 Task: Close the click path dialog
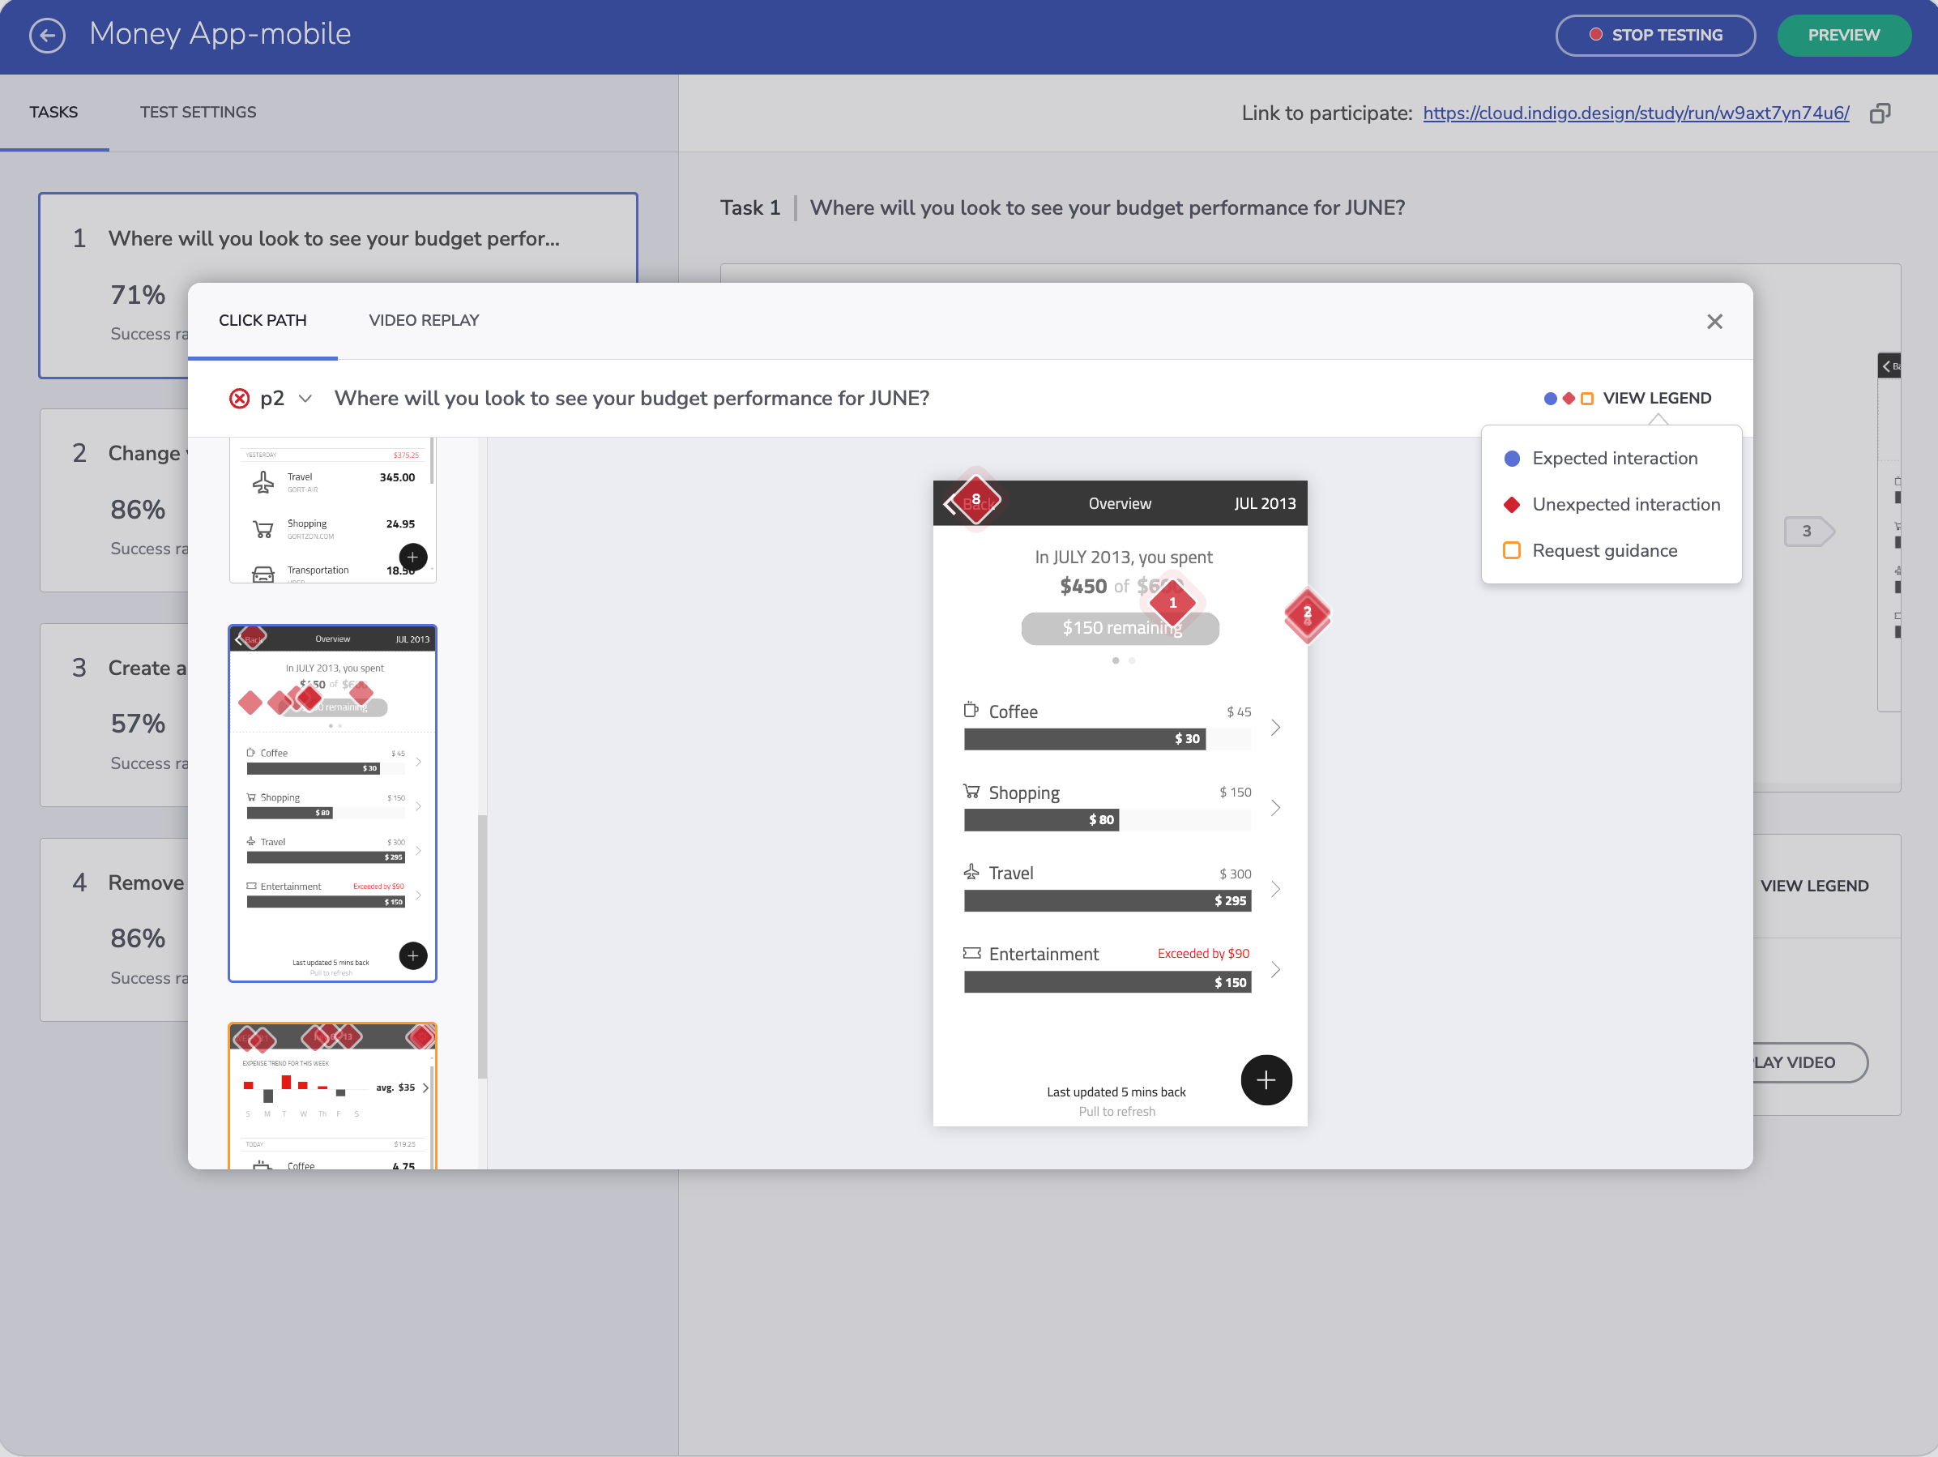(x=1714, y=322)
